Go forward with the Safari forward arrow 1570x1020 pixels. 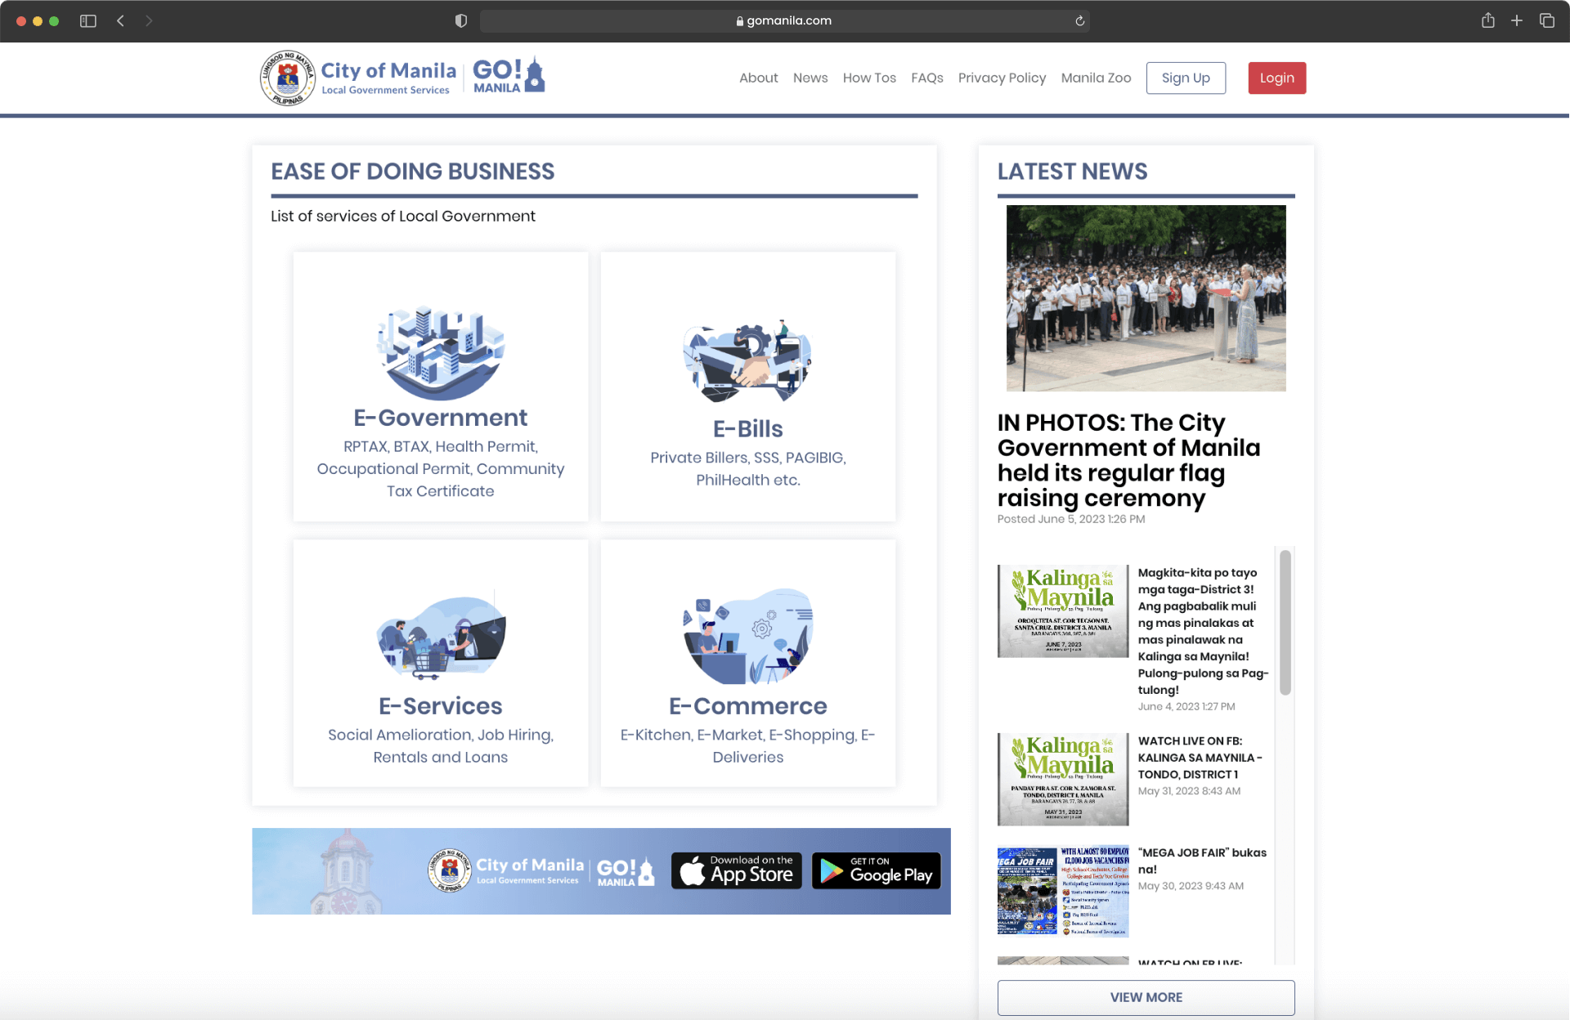point(149,21)
